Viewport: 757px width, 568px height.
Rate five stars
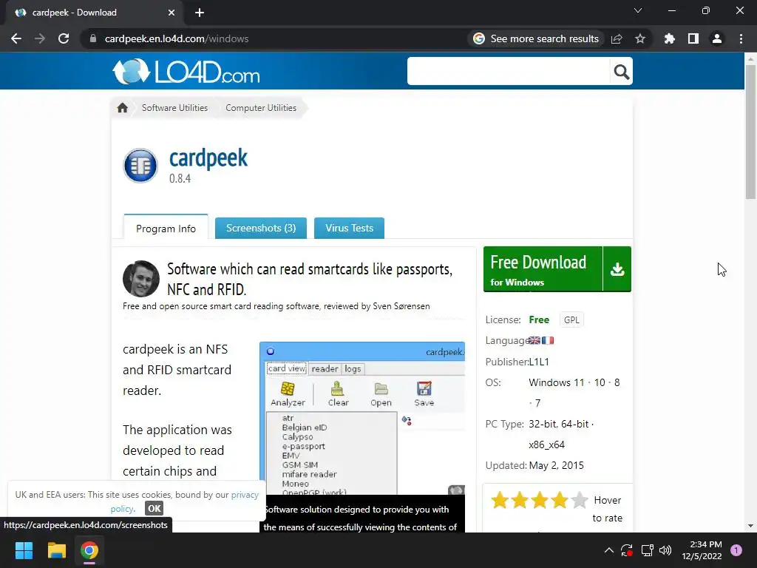coord(579,501)
